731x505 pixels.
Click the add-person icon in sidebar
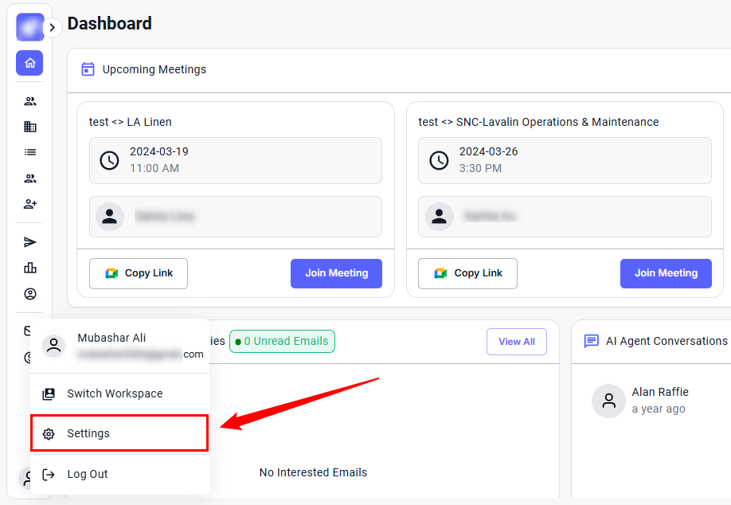tap(30, 204)
